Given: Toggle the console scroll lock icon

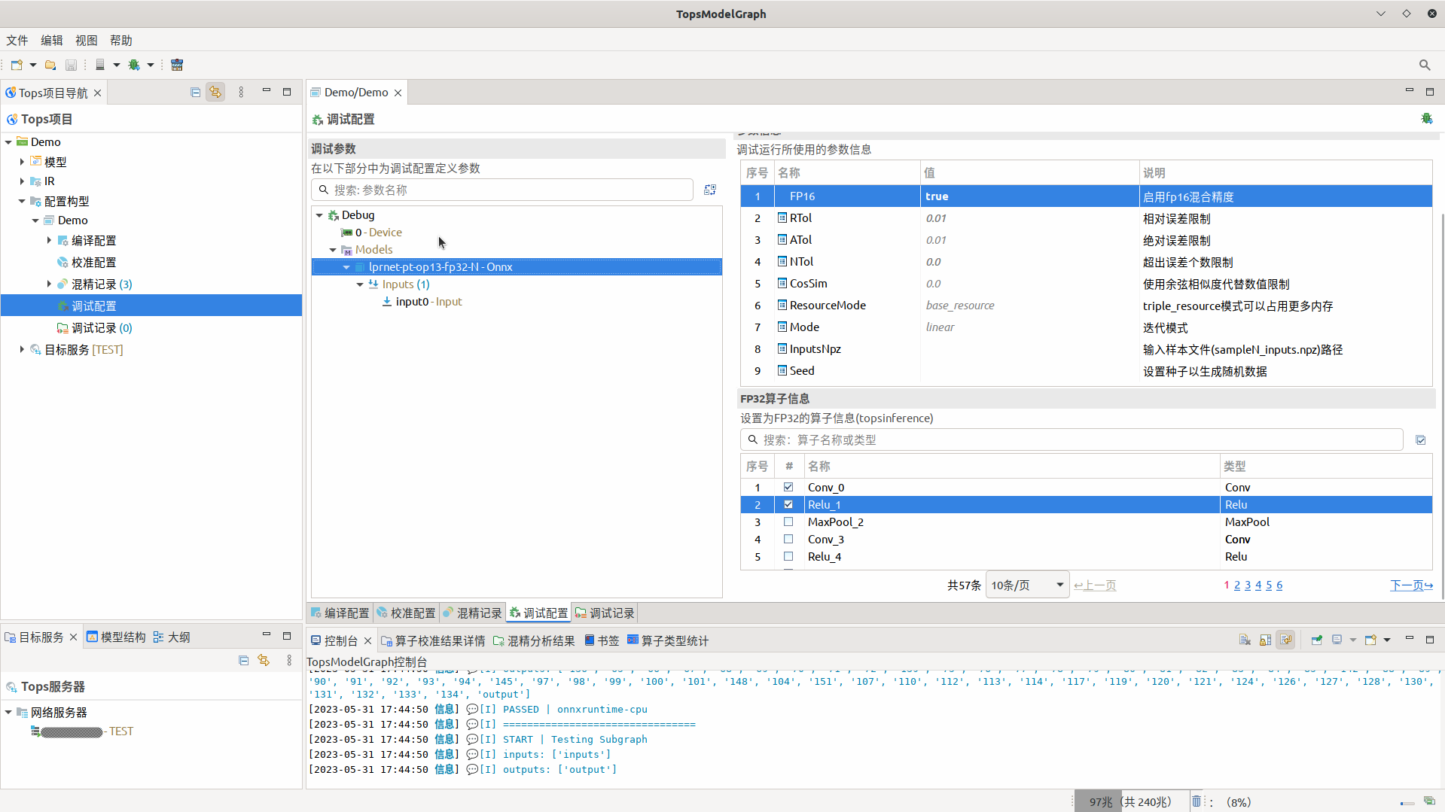Looking at the screenshot, I should pyautogui.click(x=1265, y=640).
